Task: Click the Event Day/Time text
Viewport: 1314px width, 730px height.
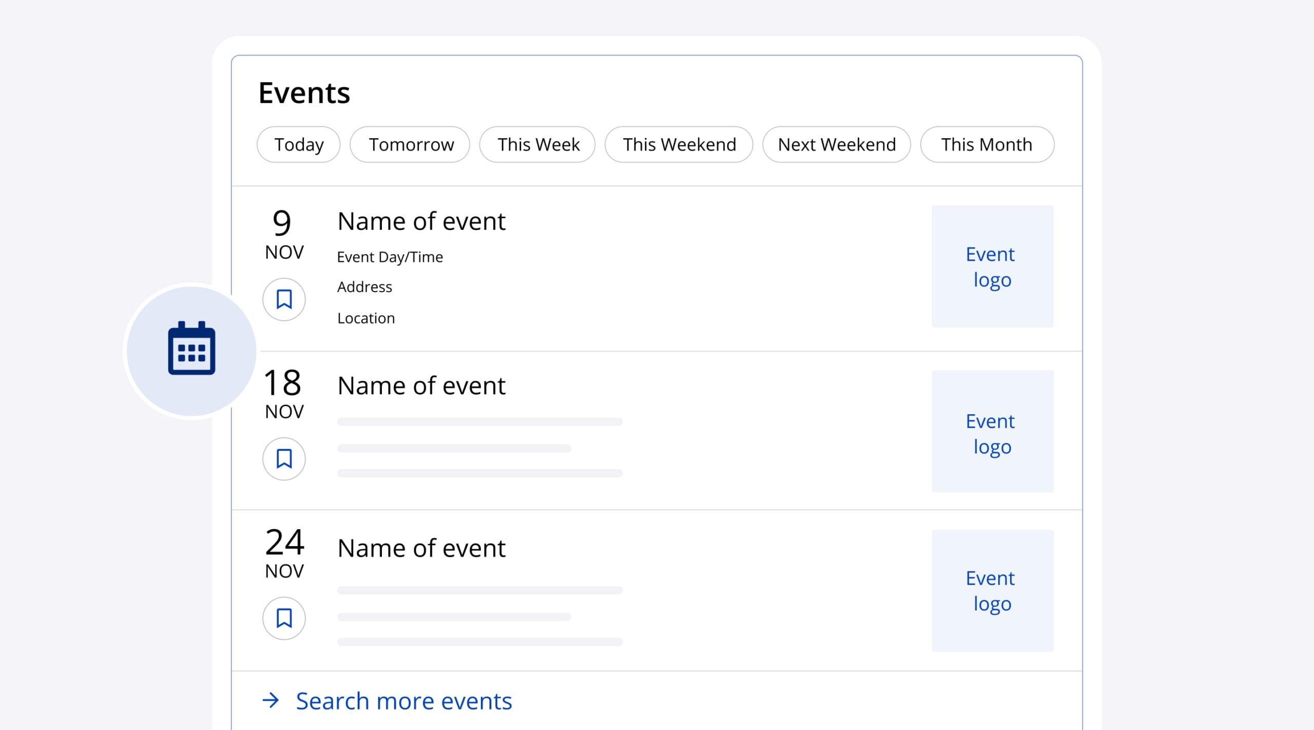Action: click(390, 257)
